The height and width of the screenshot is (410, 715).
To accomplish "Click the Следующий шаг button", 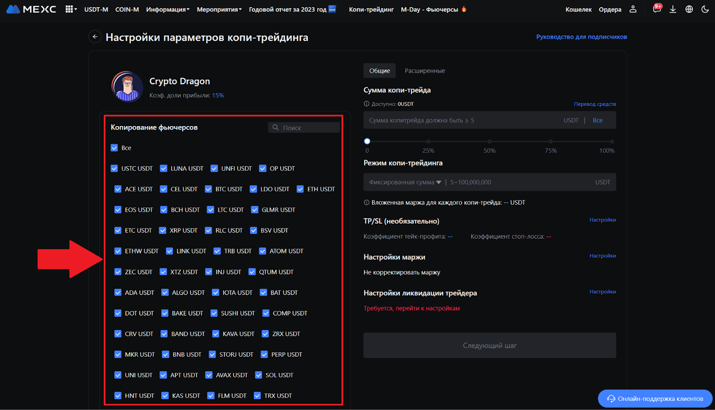I will point(489,346).
